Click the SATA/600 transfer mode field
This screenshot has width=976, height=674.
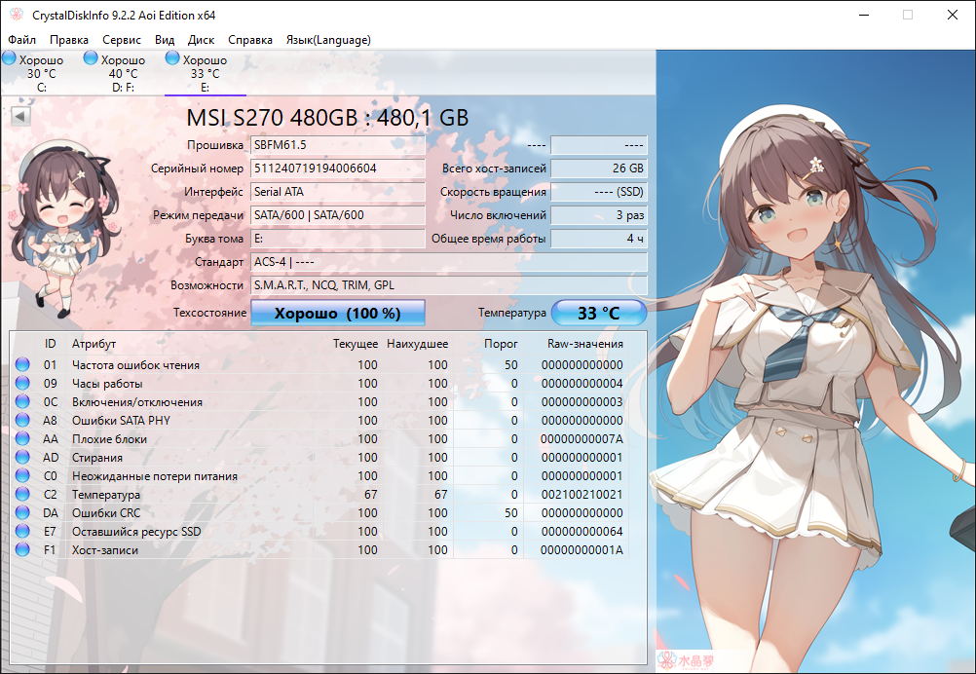(338, 215)
